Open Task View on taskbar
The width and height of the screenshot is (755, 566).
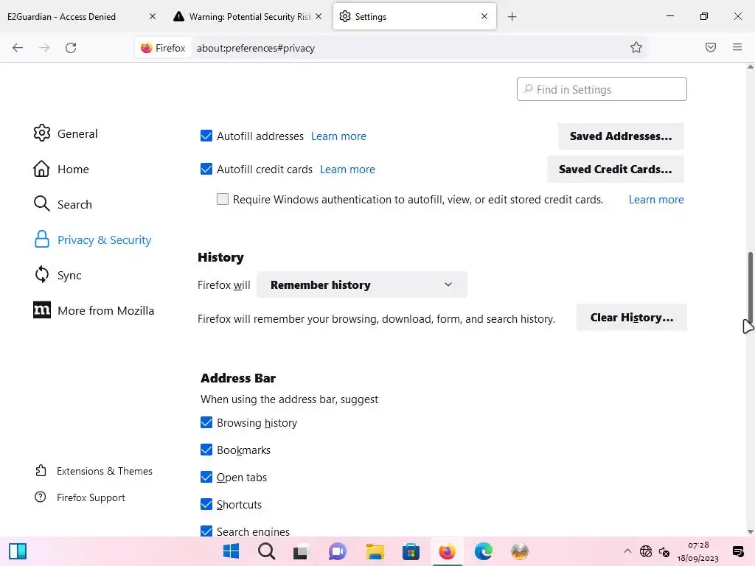coord(301,551)
